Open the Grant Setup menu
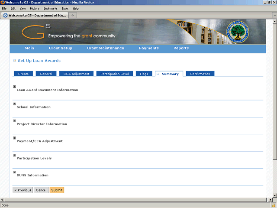 (61, 48)
